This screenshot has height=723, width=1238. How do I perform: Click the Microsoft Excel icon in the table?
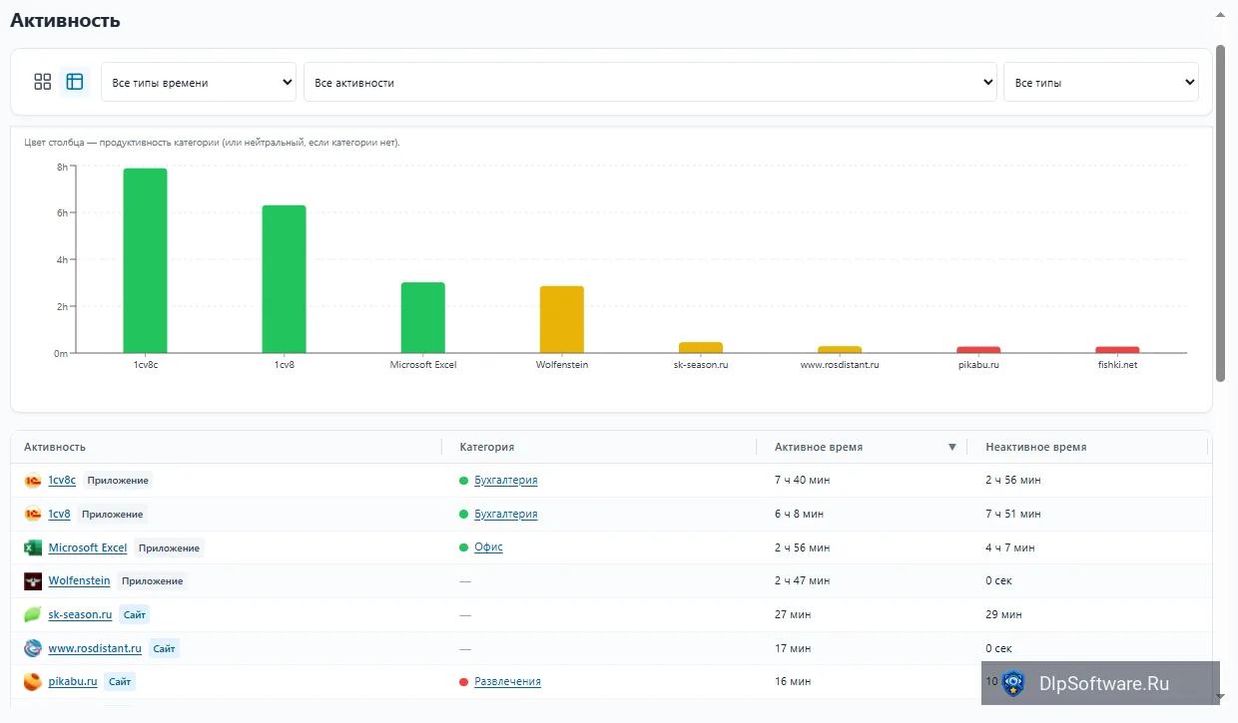(x=33, y=547)
